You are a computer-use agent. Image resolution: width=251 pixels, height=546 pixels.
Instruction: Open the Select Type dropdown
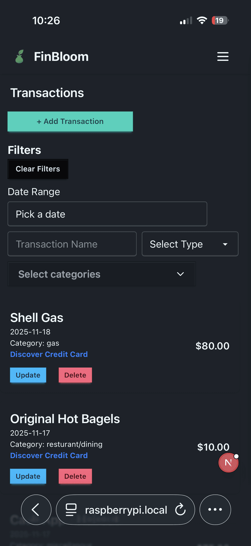click(x=190, y=244)
